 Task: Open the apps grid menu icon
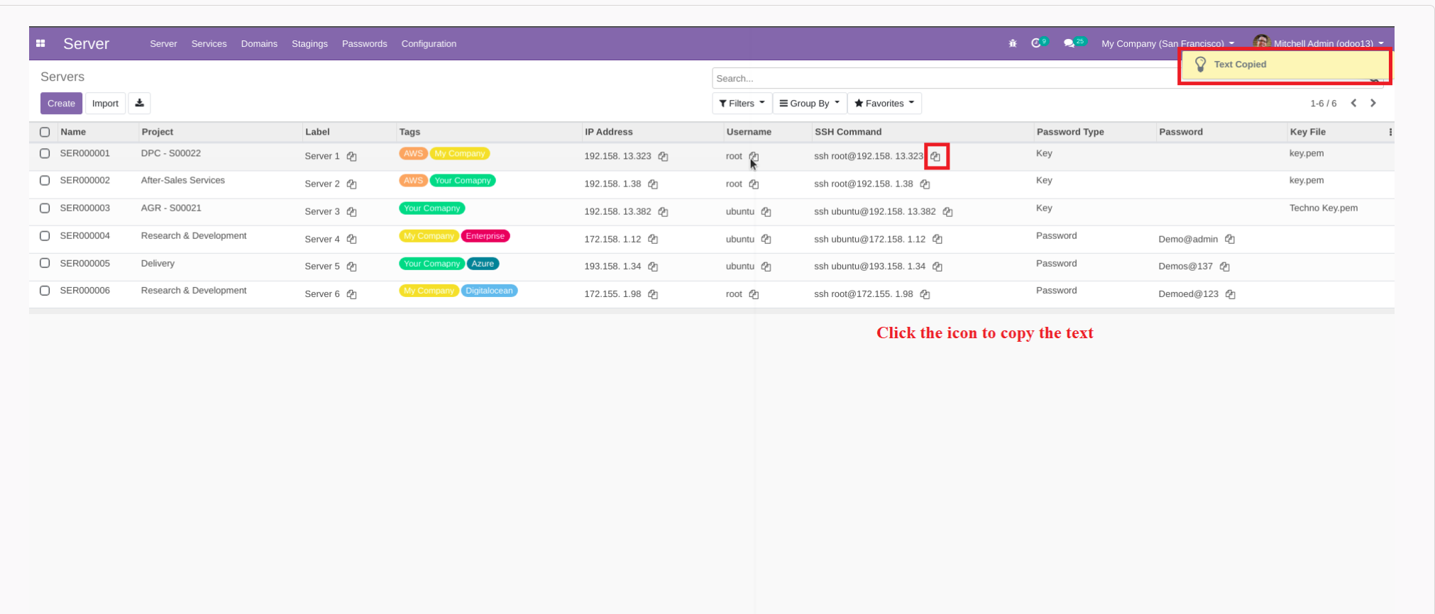tap(40, 43)
